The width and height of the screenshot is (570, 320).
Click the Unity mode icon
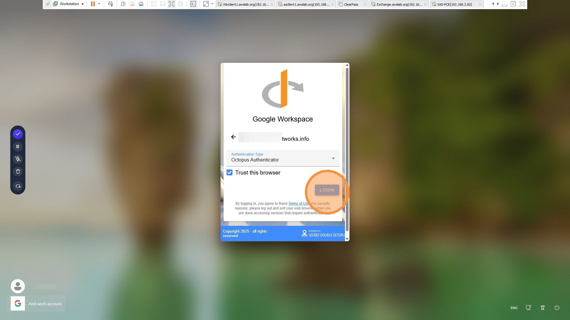tap(180, 4)
